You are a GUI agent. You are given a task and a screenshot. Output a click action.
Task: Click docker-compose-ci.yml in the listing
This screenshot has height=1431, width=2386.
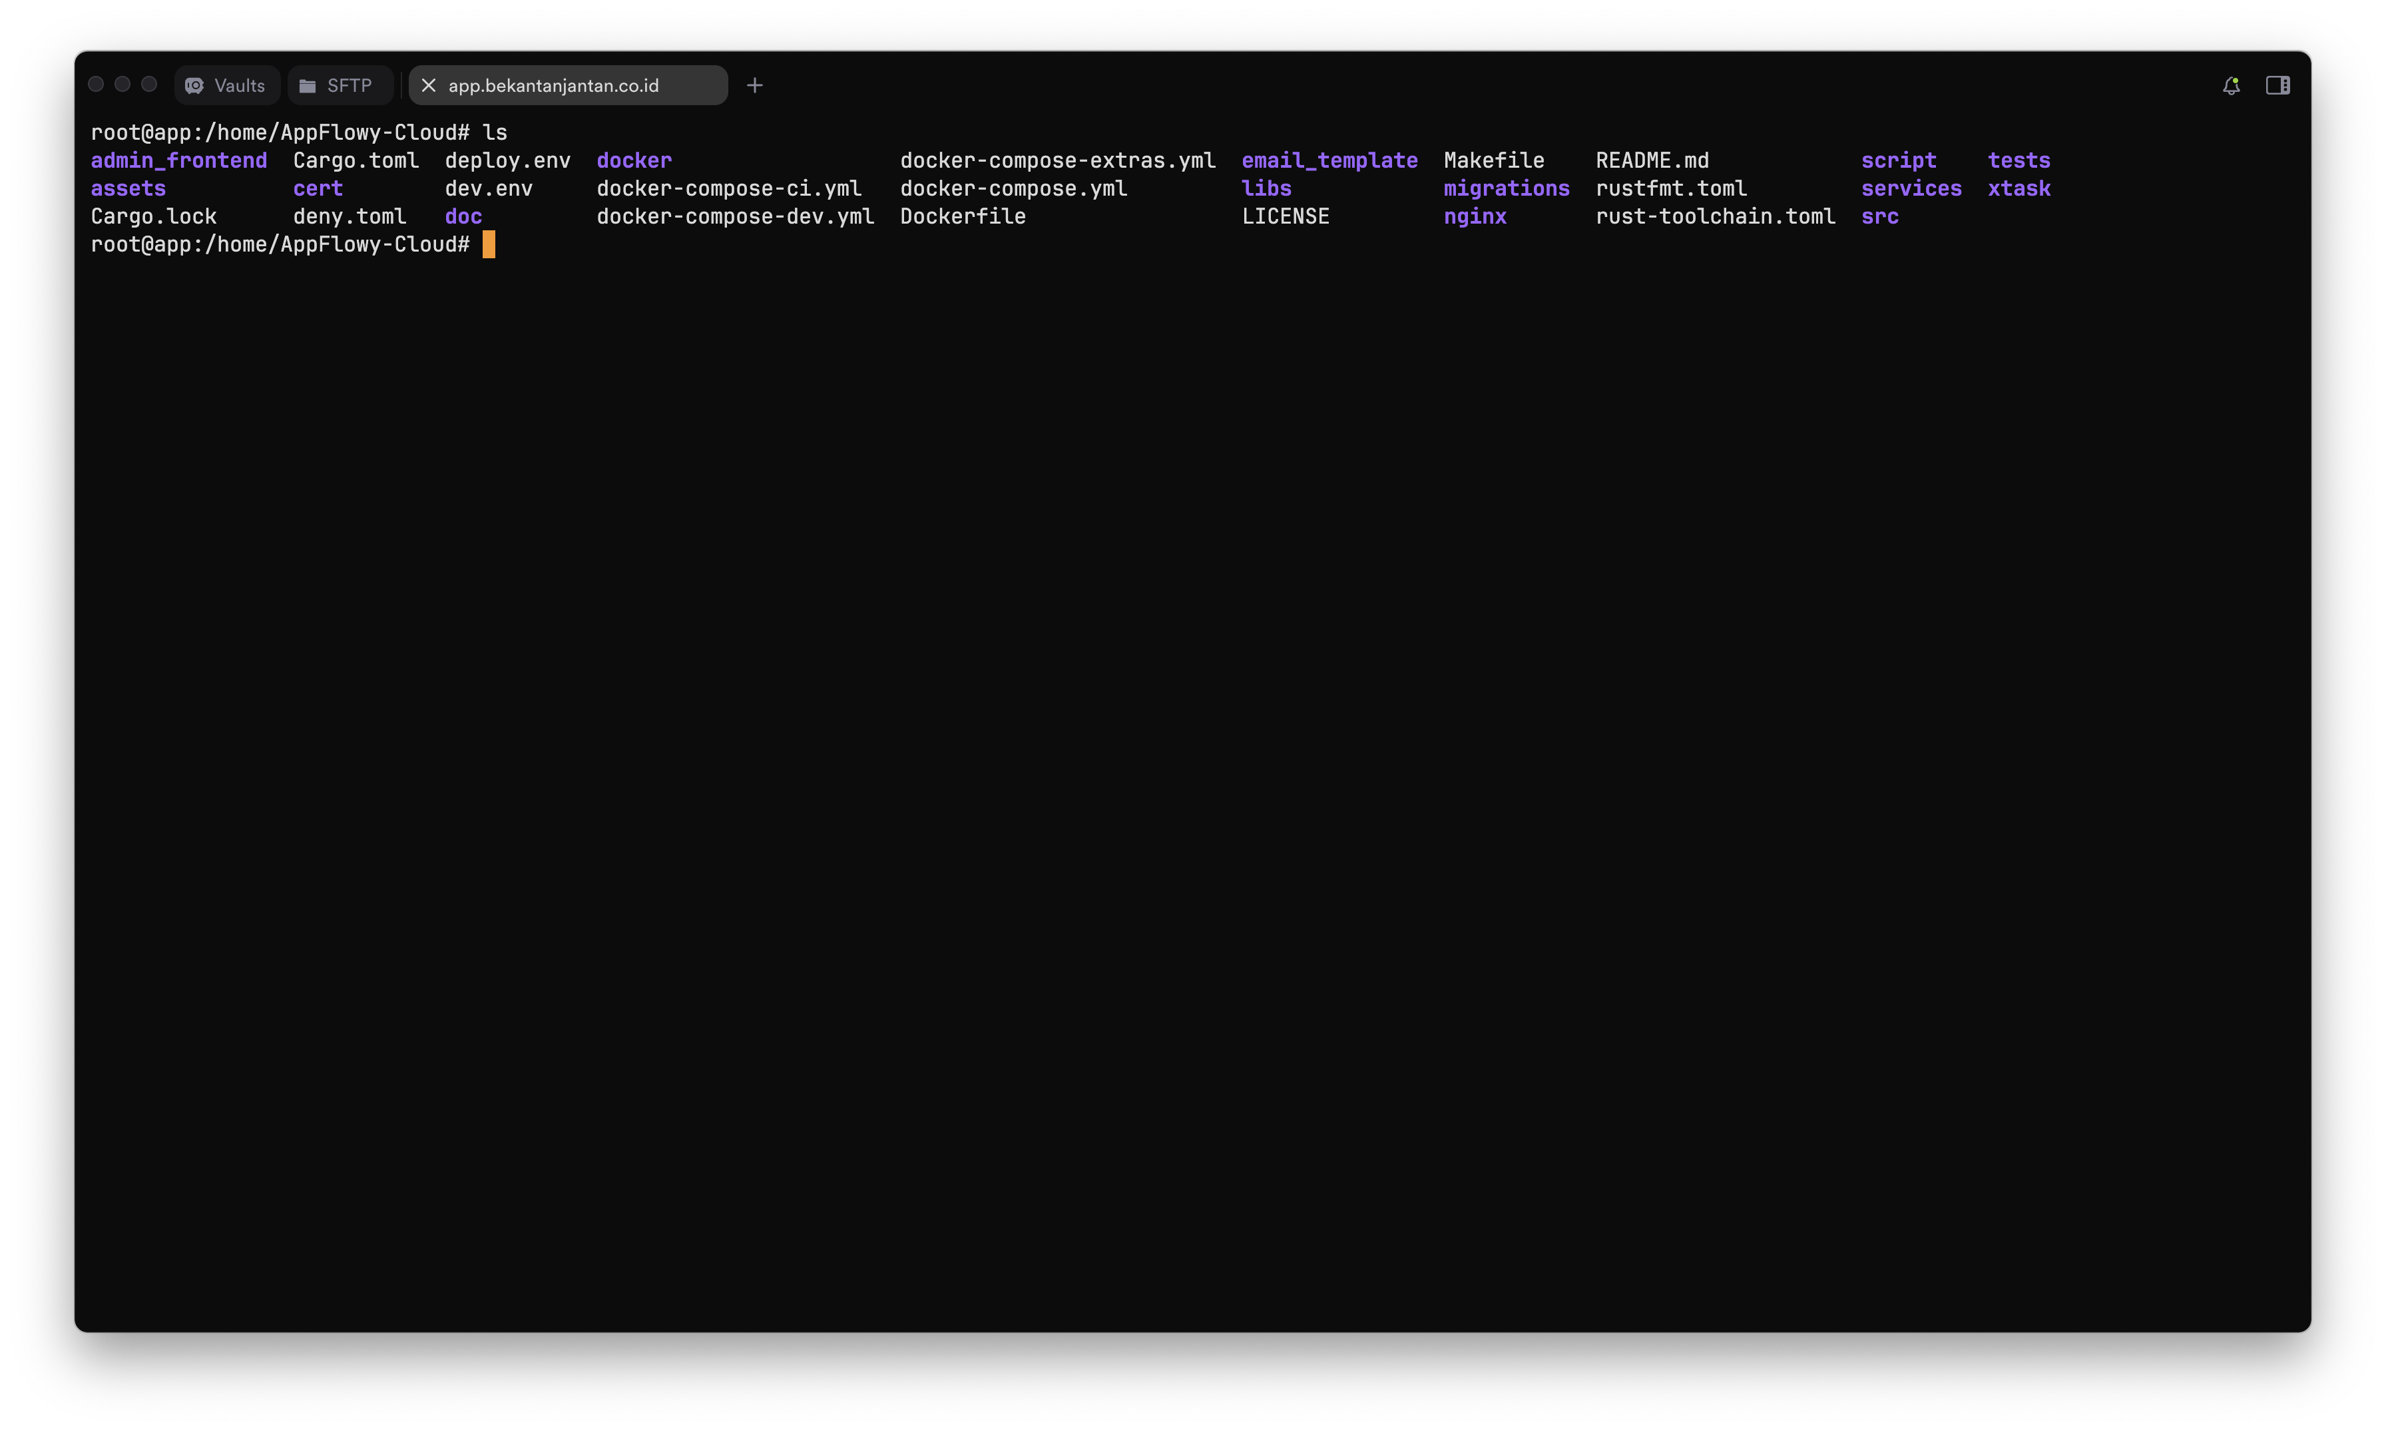729,189
